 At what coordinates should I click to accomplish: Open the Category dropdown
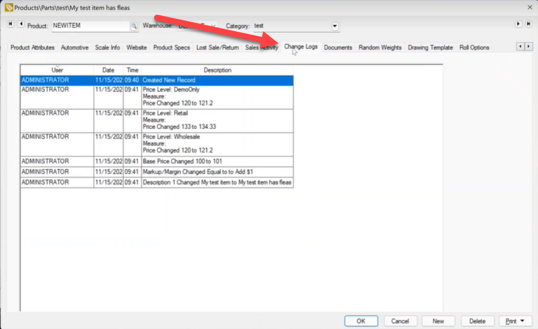point(335,26)
